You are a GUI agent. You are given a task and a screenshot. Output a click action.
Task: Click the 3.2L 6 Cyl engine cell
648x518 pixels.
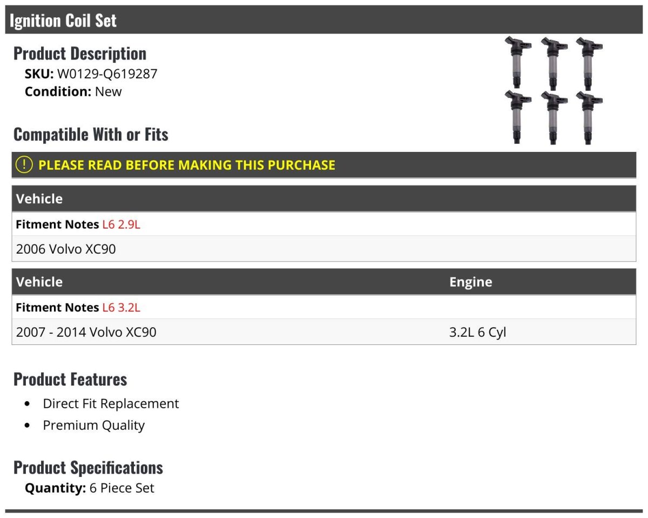477,331
